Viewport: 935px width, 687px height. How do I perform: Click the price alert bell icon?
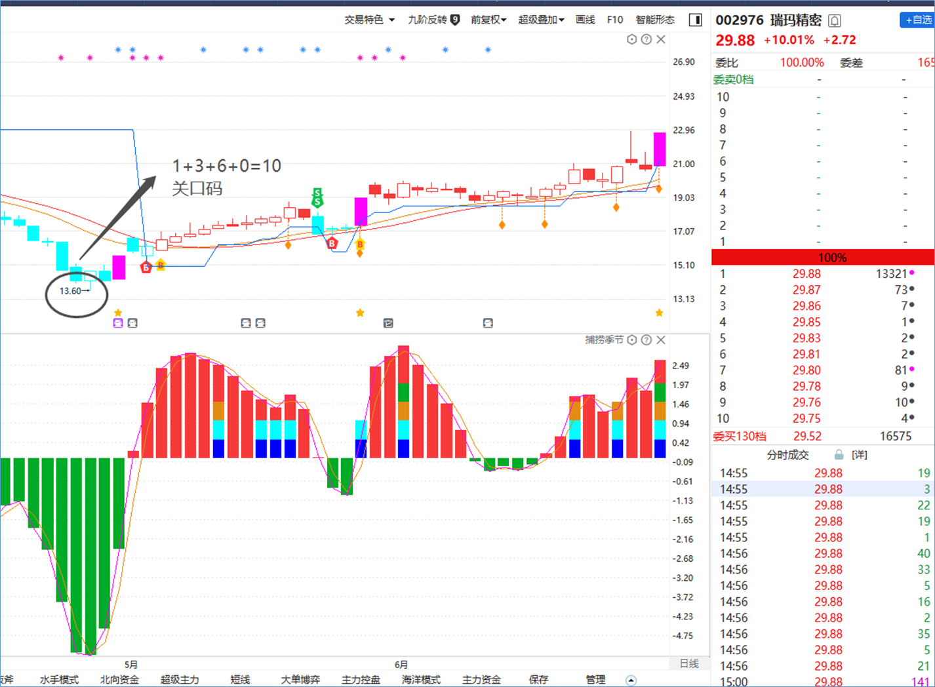[835, 21]
